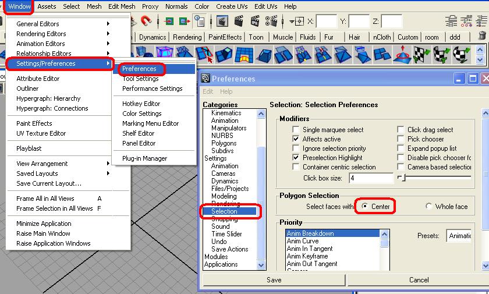Open Preferences window Edit menu
489x294 pixels.
coord(208,91)
